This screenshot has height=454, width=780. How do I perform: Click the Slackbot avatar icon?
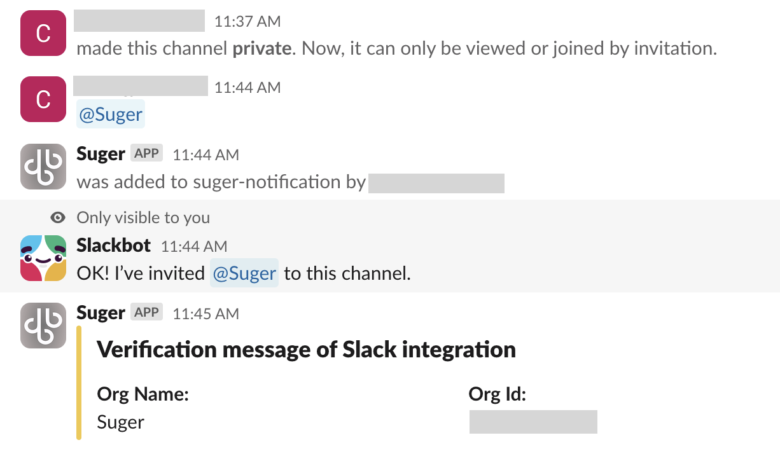click(x=43, y=258)
